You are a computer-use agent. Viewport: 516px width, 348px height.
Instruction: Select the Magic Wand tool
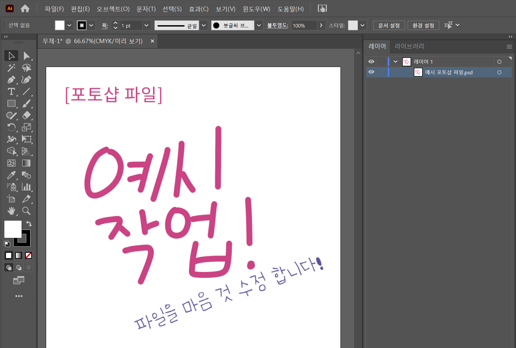point(11,68)
